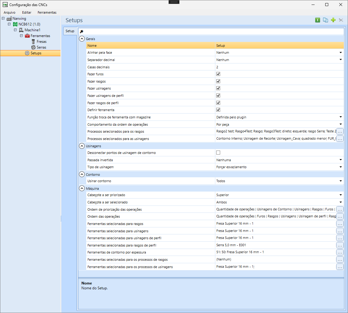Collapse the Gerais section
Image resolution: width=348 pixels, height=313 pixels.
tap(82, 39)
